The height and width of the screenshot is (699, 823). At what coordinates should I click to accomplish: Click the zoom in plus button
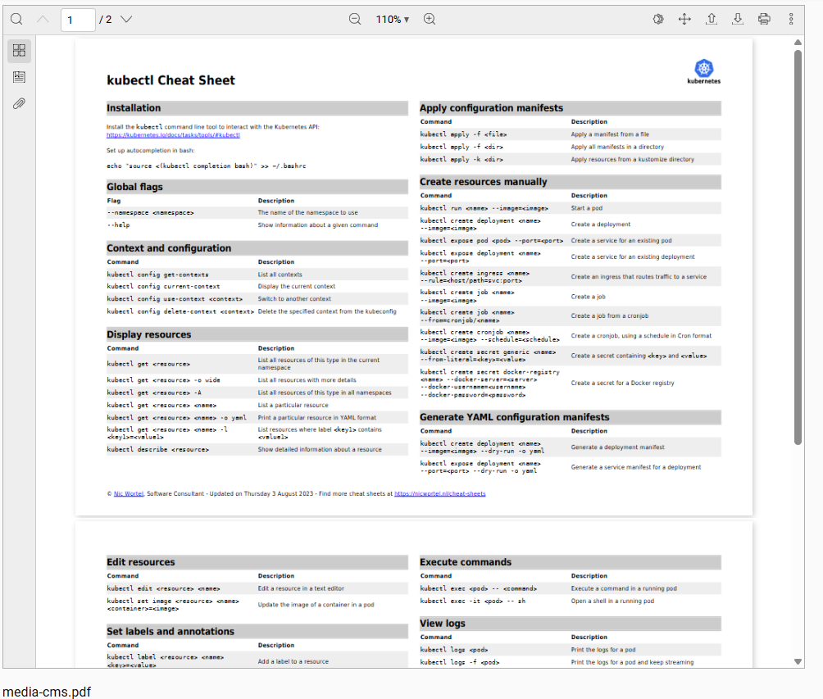pyautogui.click(x=430, y=19)
